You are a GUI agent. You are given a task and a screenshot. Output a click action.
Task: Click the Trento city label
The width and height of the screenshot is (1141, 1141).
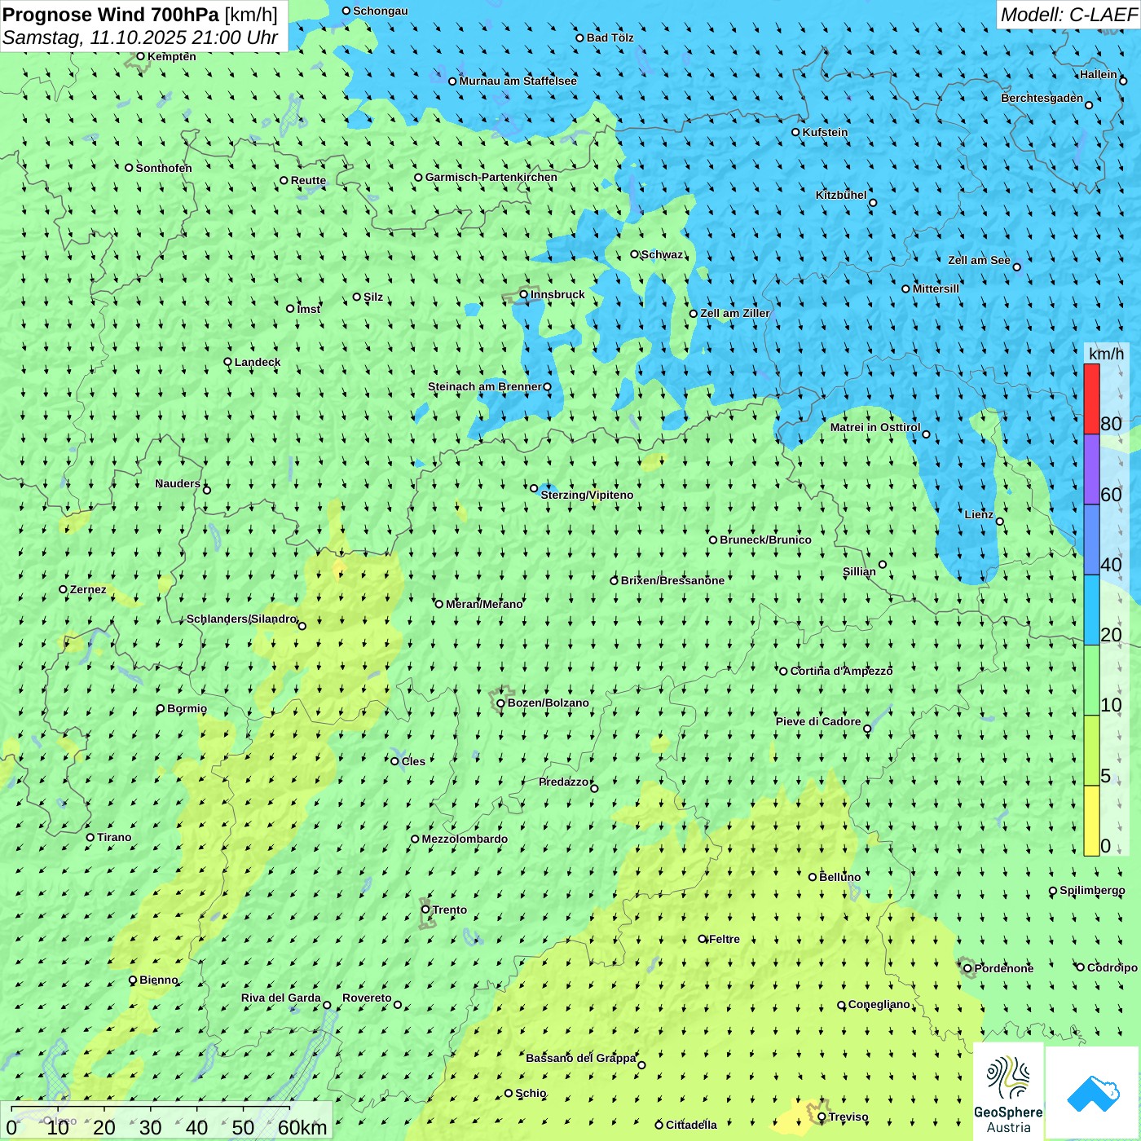pos(450,910)
